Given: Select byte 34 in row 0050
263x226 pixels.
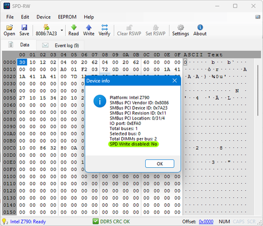Looking at the screenshot, I should click(x=53, y=98).
